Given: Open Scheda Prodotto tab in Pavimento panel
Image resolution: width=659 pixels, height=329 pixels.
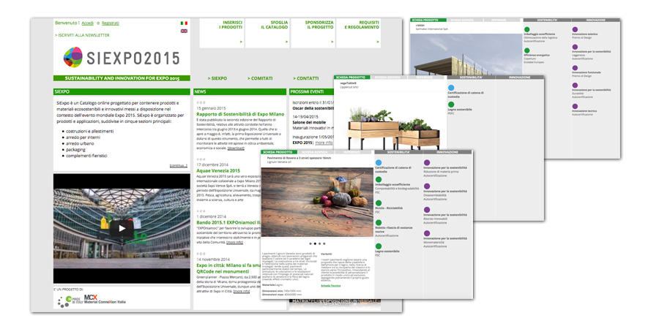Looking at the screenshot, I should (278, 152).
